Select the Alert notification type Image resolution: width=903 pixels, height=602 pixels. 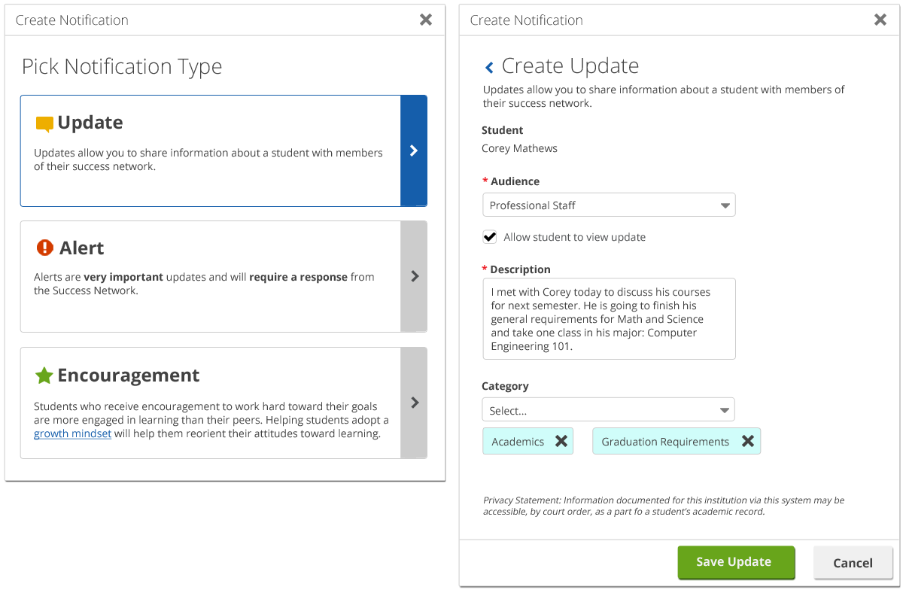(x=211, y=276)
